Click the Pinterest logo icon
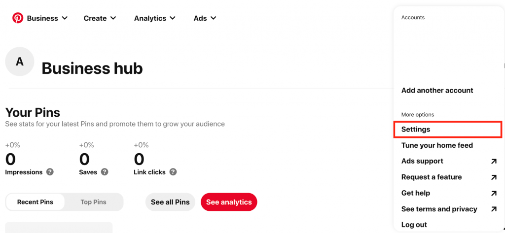Viewport: 505px width, 233px height. pos(18,18)
